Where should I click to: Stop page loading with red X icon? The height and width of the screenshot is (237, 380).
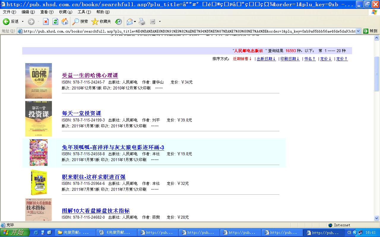pyautogui.click(x=46, y=22)
